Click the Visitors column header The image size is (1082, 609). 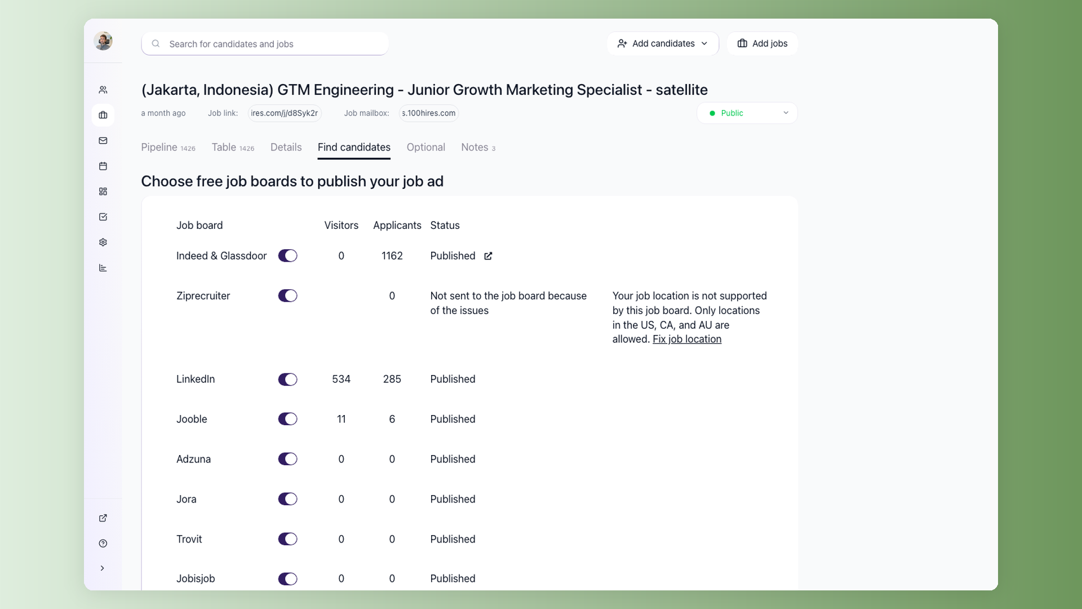[x=342, y=226]
